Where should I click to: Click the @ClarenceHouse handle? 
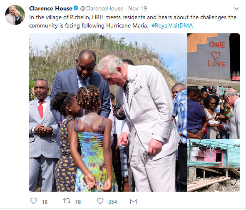point(102,8)
